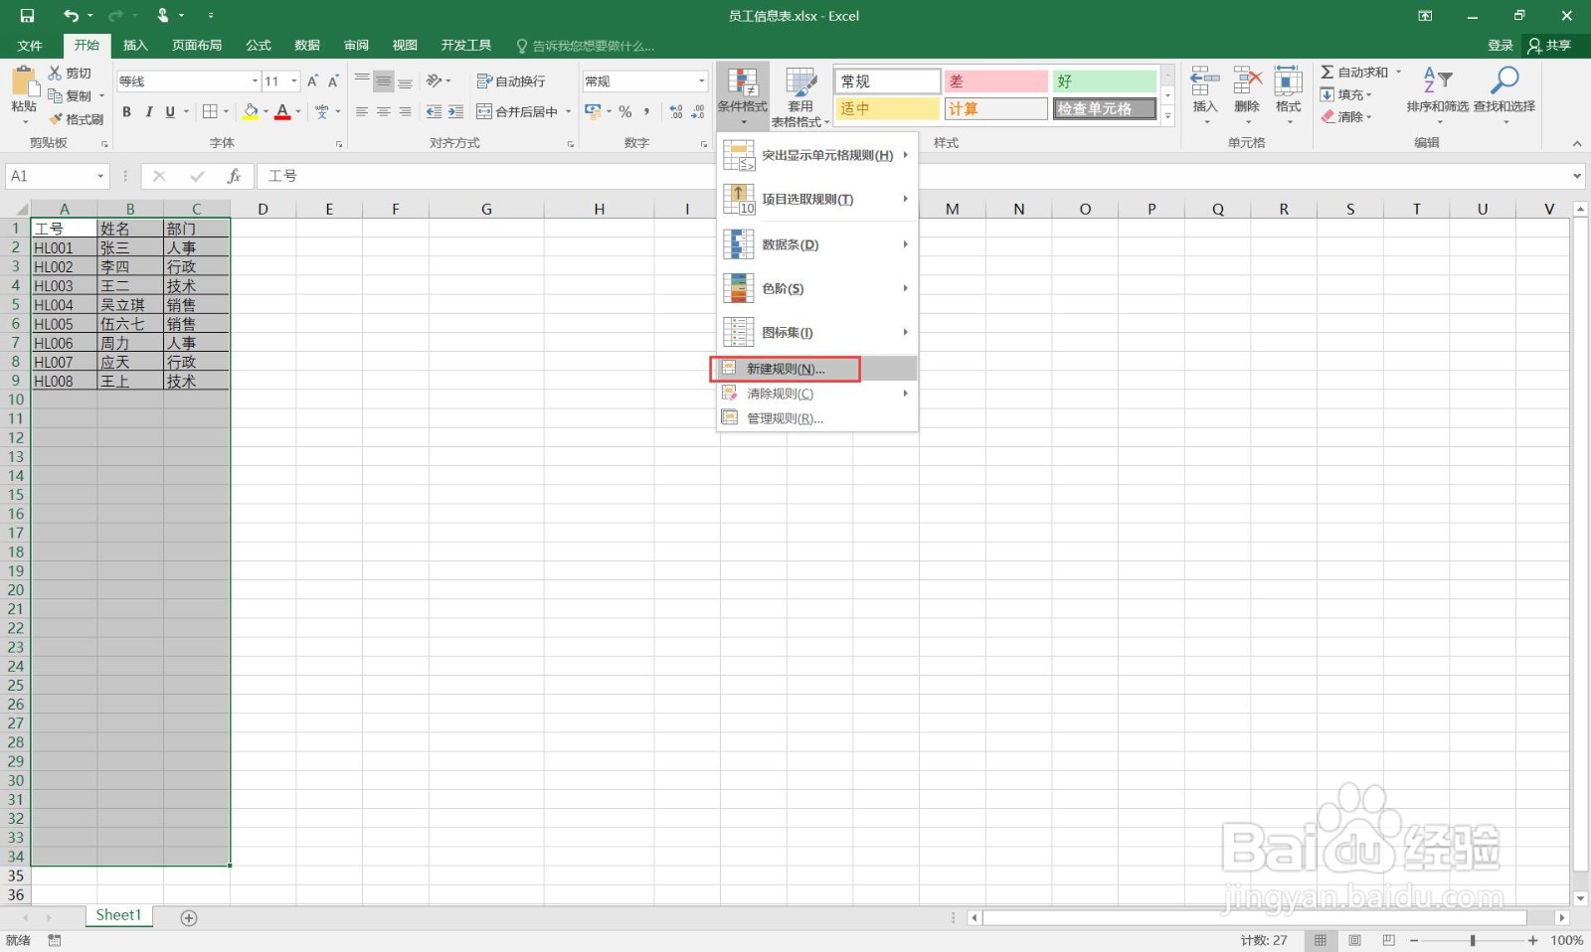Image resolution: width=1591 pixels, height=952 pixels.
Task: Switch to Normal view in status bar
Action: pos(1321,940)
